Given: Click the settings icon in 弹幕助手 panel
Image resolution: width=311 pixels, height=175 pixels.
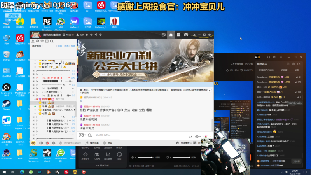Looking at the screenshot, I should [x=294, y=64].
